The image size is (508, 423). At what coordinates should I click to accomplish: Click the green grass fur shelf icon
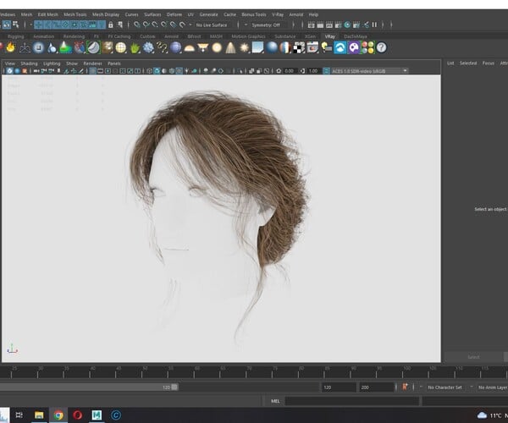click(135, 47)
